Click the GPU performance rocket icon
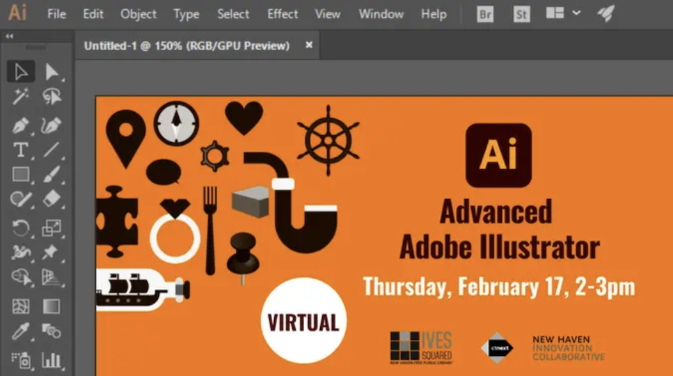 tap(606, 14)
